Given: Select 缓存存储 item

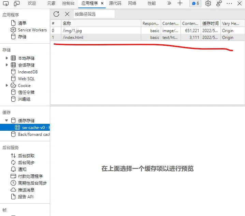Looking at the screenshot, I should point(26,120).
